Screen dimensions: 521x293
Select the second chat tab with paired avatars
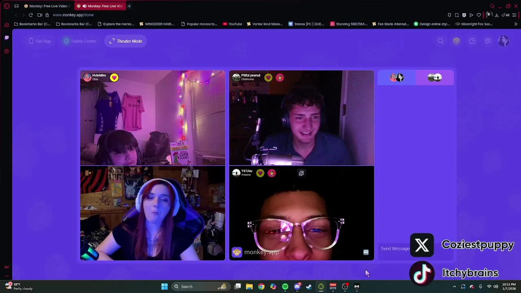pos(435,77)
